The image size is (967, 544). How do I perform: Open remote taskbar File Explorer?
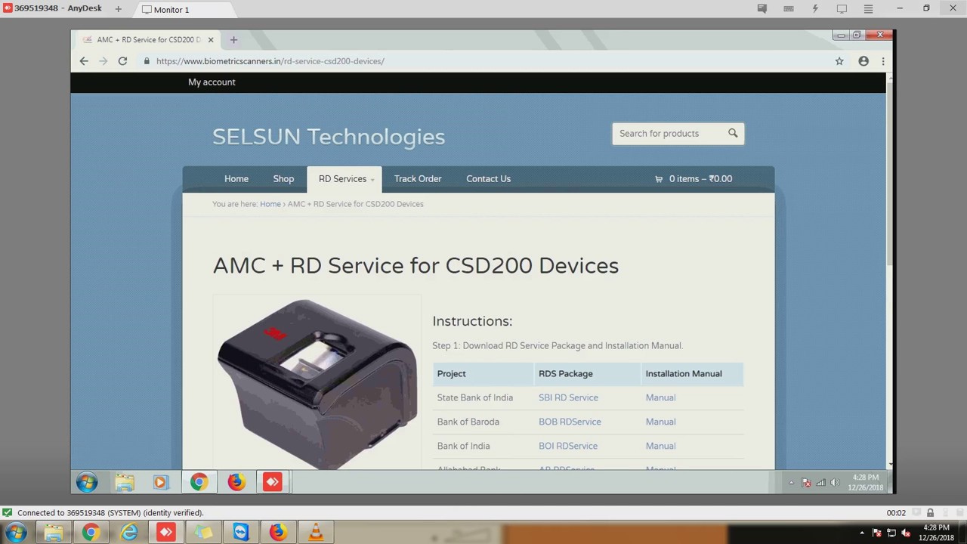(125, 482)
